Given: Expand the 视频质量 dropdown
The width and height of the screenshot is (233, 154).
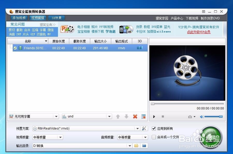Looking at the screenshot, I should point(60,137).
